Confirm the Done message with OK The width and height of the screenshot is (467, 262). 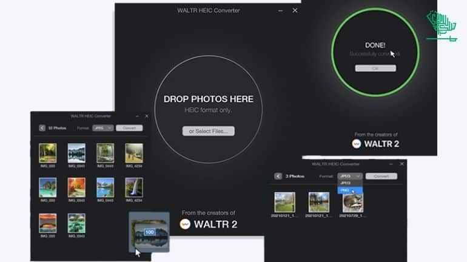click(375, 69)
